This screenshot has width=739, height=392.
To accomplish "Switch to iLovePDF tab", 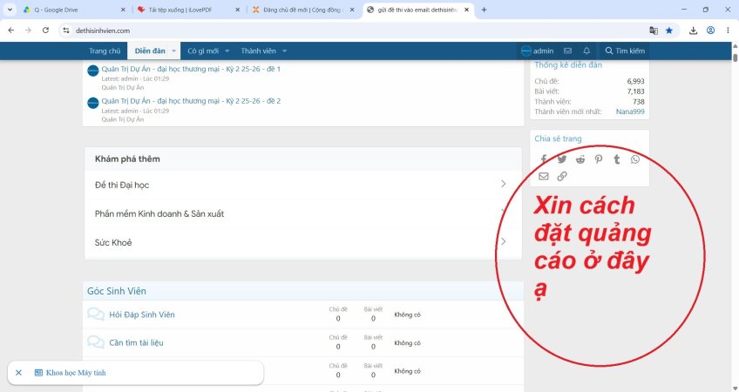I will [188, 10].
